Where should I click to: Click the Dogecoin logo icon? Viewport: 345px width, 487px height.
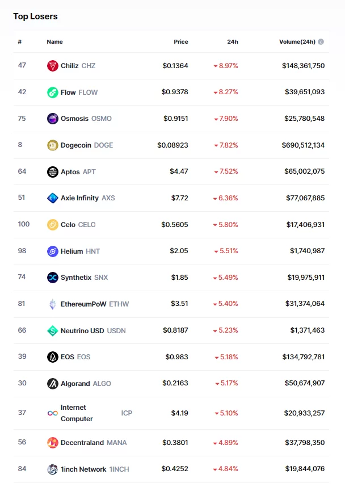tap(52, 145)
